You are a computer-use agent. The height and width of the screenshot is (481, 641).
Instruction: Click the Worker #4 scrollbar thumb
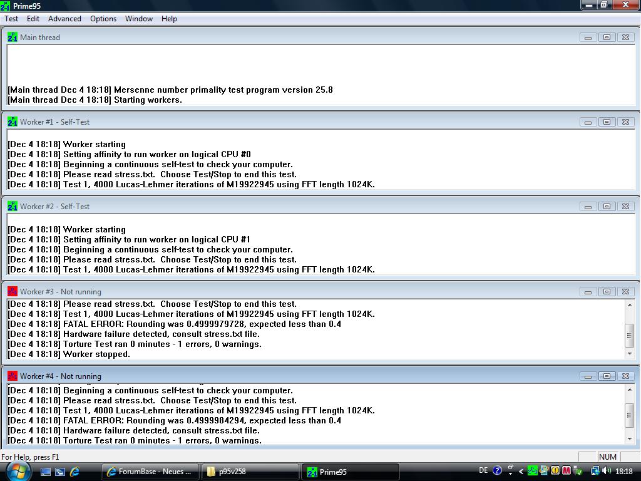(x=630, y=415)
